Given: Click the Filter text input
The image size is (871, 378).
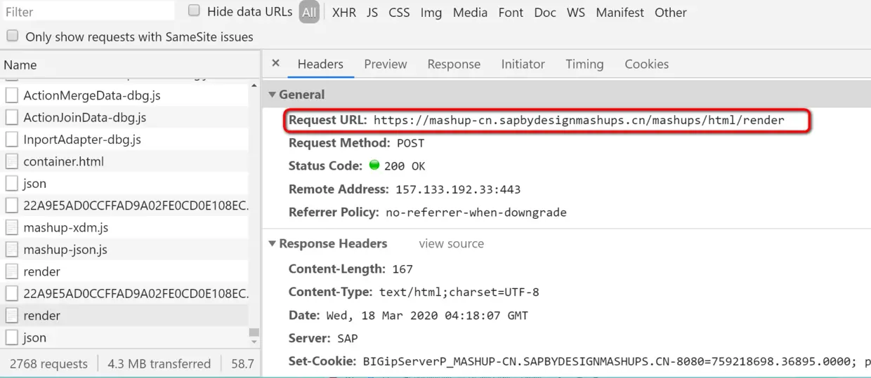Looking at the screenshot, I should coord(88,12).
